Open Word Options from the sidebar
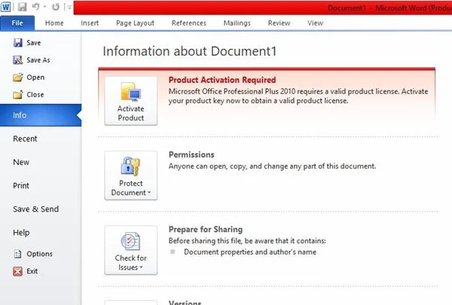 39,254
